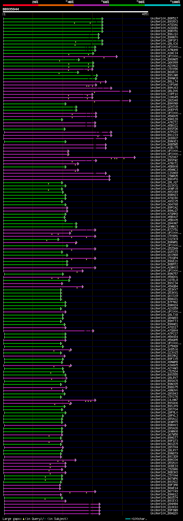Select hit label UniRef100_B8AUZ1

164,299
